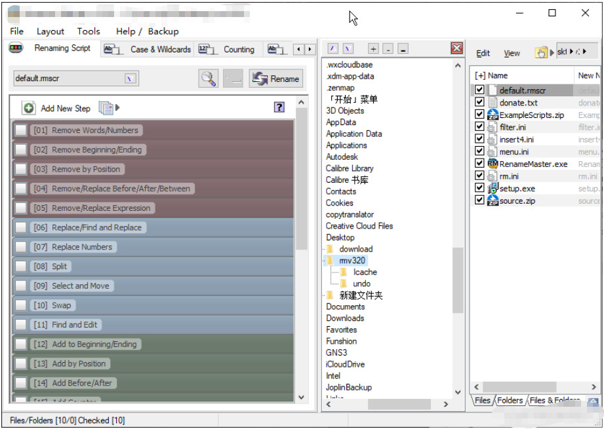Select the RenameMaster.exe file row
The image size is (604, 429).
click(533, 164)
